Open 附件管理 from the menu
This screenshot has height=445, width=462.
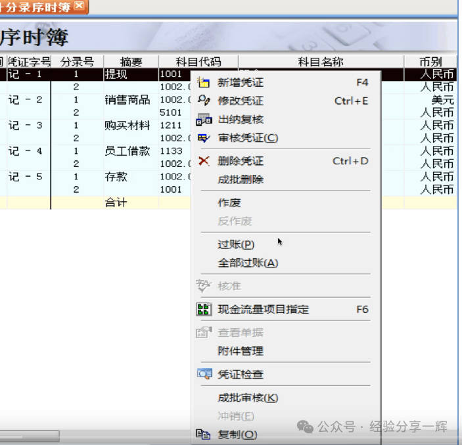241,351
